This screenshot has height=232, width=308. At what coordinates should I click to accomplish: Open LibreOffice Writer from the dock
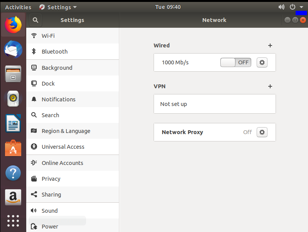[x=13, y=123]
